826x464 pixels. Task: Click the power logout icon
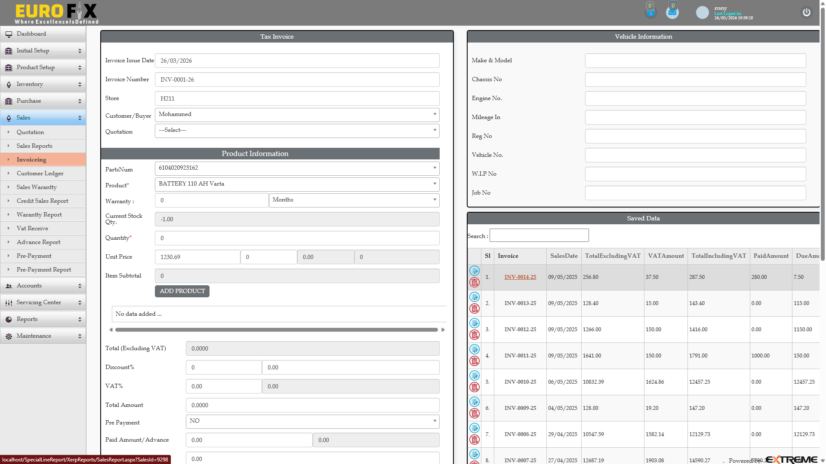click(x=806, y=12)
